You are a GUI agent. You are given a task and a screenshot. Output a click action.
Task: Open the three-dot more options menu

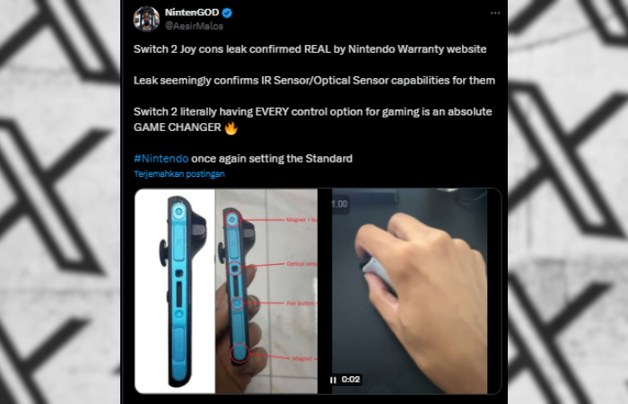click(495, 13)
